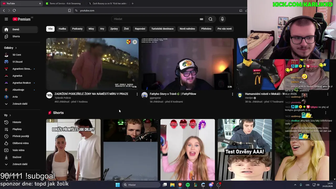Open the Herdyn channel avatar
Viewport: 336px width, 189px height.
coord(240,95)
